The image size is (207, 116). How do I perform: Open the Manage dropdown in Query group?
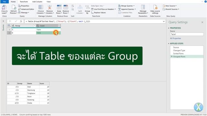(24, 13)
